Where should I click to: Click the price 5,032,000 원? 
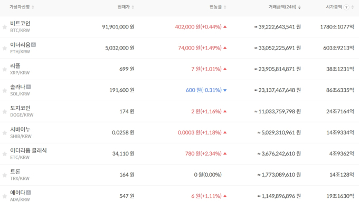(x=120, y=48)
